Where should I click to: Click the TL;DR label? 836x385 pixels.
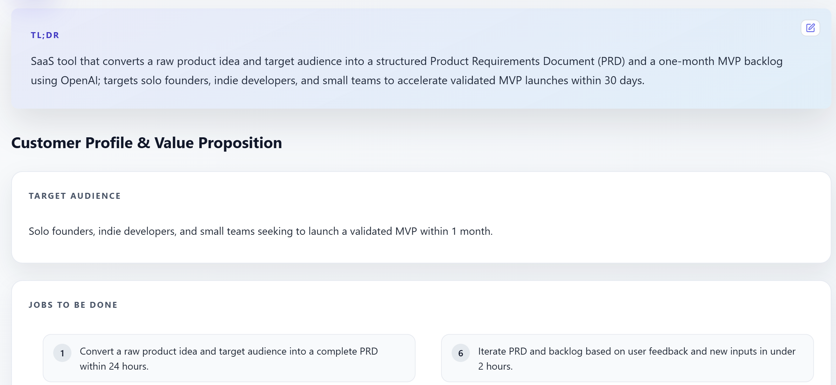coord(45,35)
